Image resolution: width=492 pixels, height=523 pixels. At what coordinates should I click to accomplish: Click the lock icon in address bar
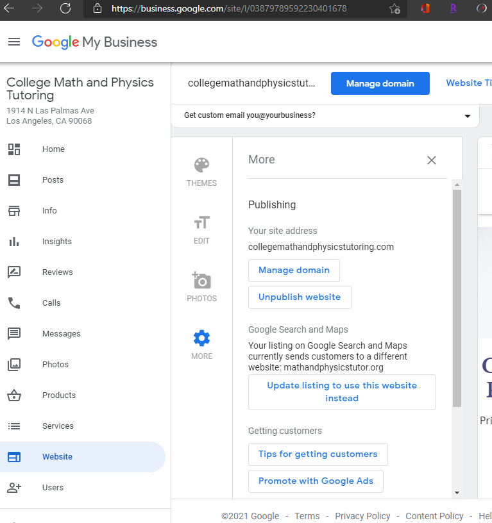pyautogui.click(x=97, y=8)
